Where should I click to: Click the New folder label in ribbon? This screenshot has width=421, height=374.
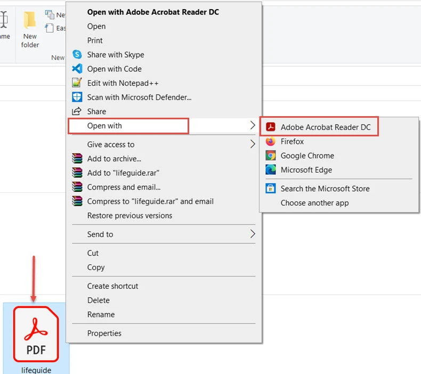tap(30, 40)
